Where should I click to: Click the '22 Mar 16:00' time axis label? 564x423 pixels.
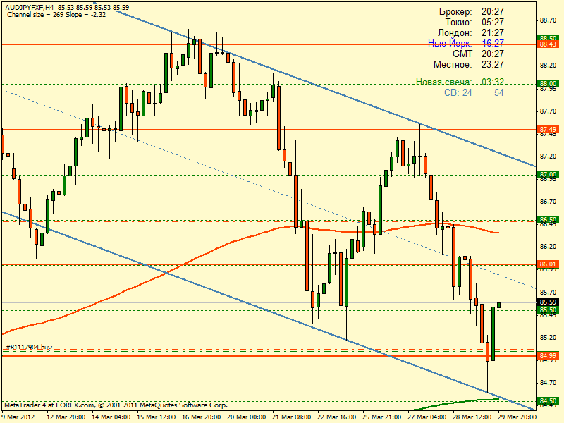[x=337, y=417]
